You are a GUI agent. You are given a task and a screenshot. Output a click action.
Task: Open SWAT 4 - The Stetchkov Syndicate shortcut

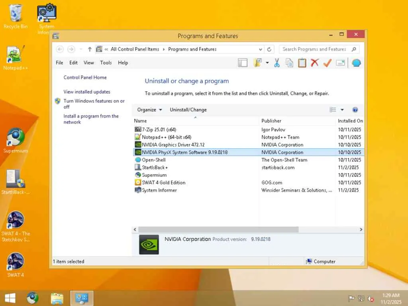16,226
